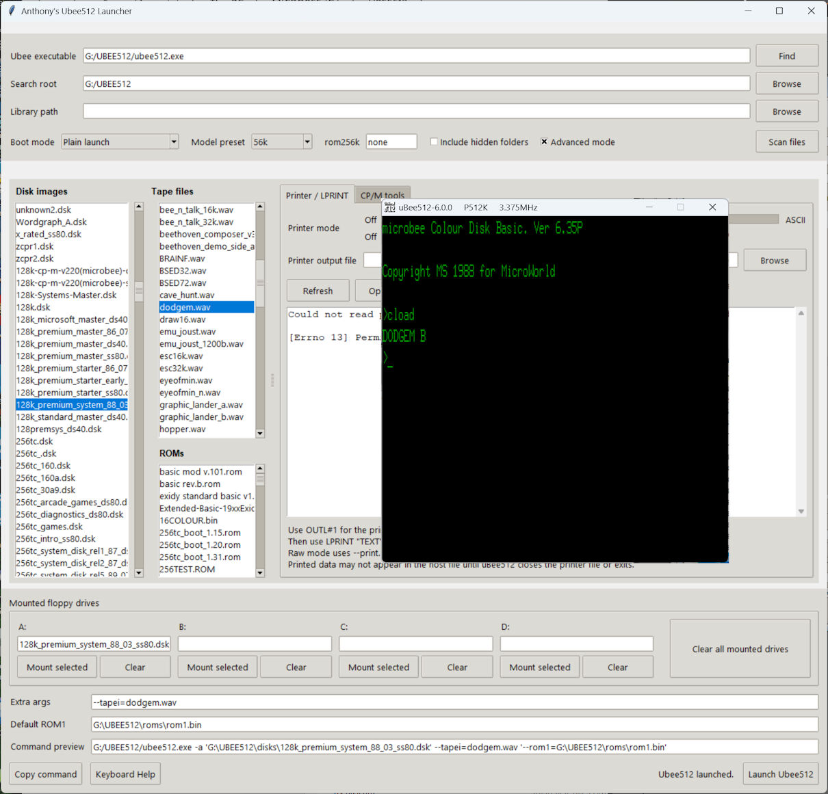
Task: Click into the Extra args field
Action: (454, 702)
